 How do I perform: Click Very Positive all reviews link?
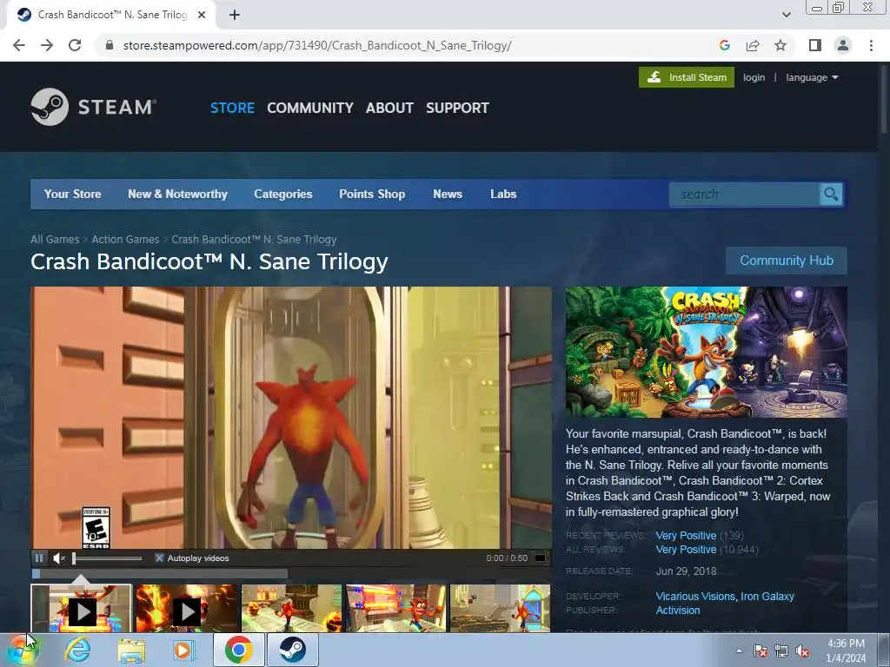(686, 550)
